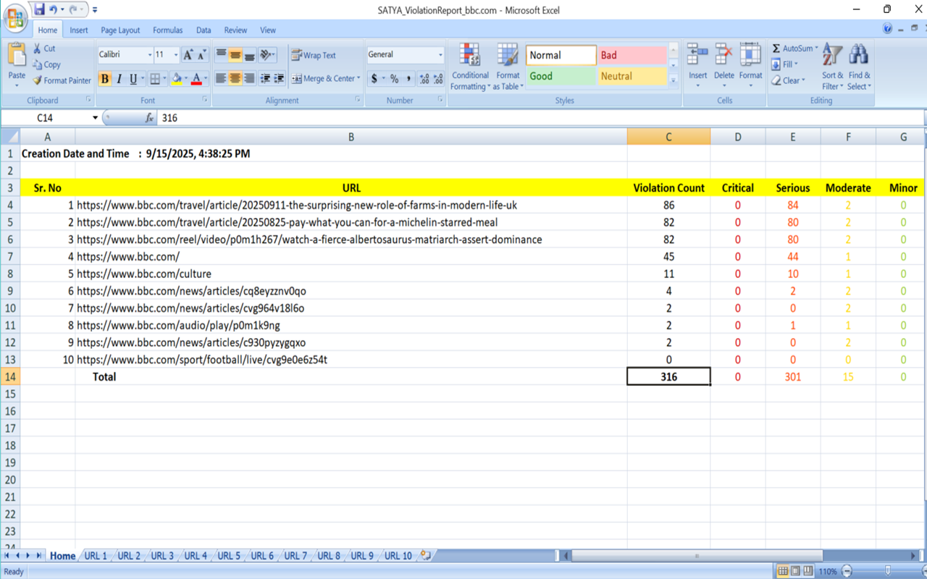Open the Format cells menu in Cells group
The image size is (927, 579).
pos(750,65)
